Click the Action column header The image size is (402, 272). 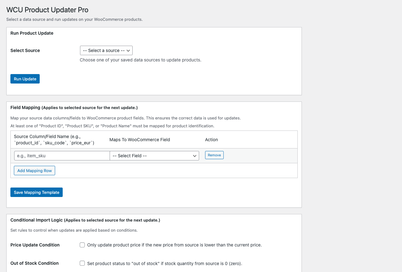click(211, 140)
